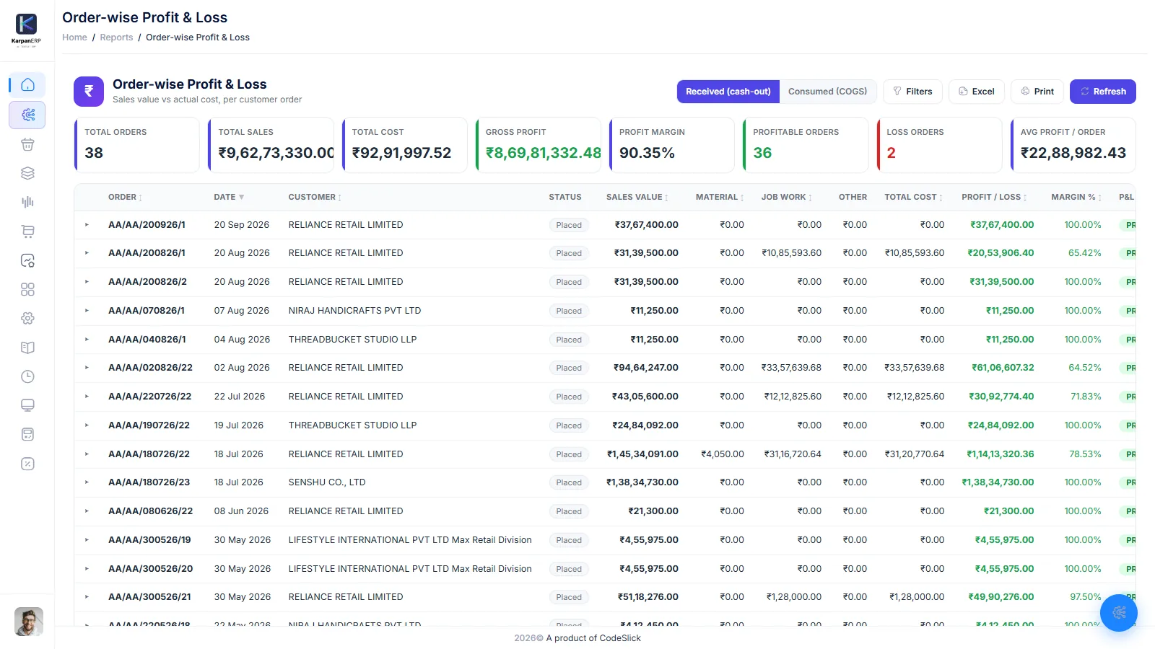Click the shopping basket sidebar icon
This screenshot has width=1155, height=649.
tap(27, 144)
